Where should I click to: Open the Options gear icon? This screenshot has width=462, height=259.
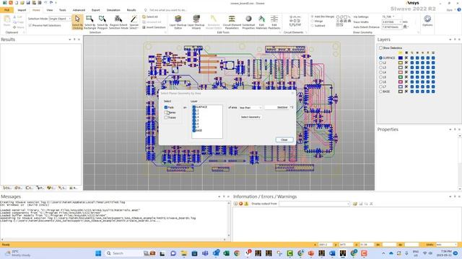coord(427,21)
